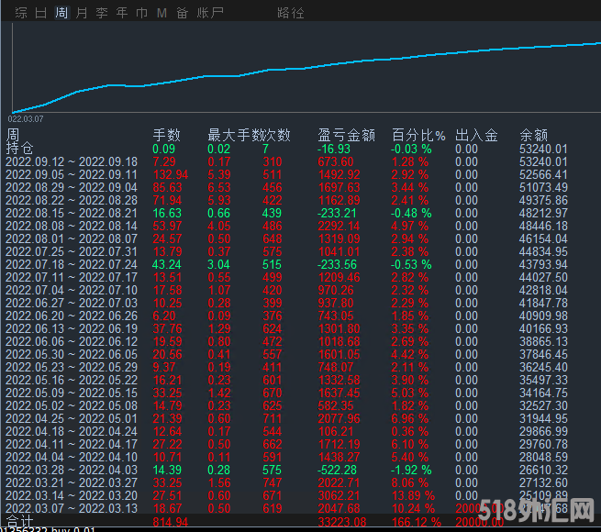Open the 月 monthly tab
Viewport: 601px width, 532px height.
pyautogui.click(x=82, y=13)
